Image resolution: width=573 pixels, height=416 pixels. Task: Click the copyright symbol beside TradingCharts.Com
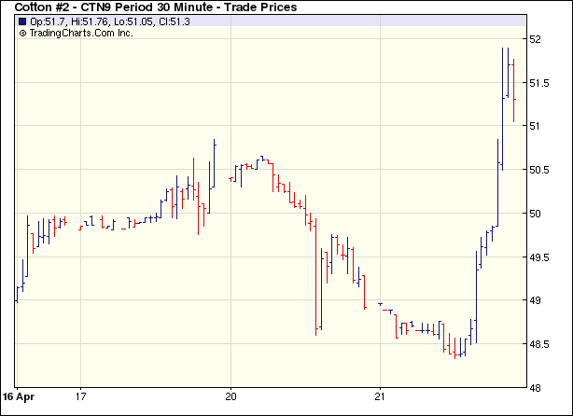click(x=22, y=33)
